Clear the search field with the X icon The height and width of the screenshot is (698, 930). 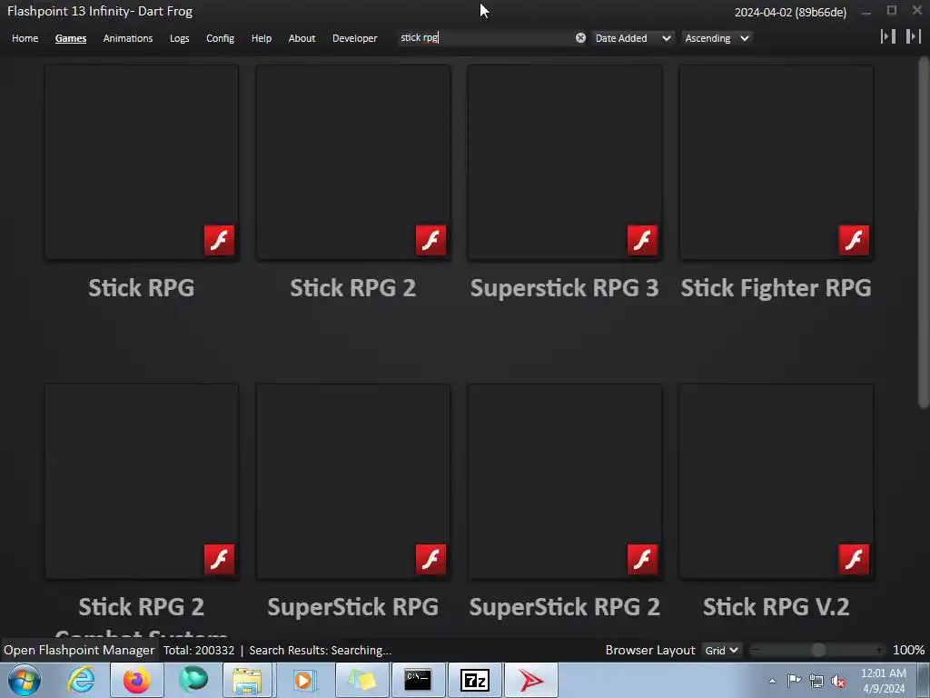[x=580, y=38]
